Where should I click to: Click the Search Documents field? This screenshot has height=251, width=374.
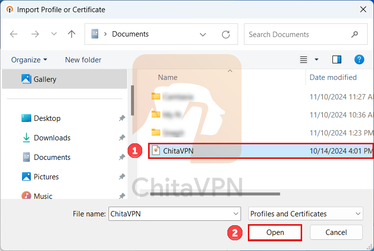[298, 34]
